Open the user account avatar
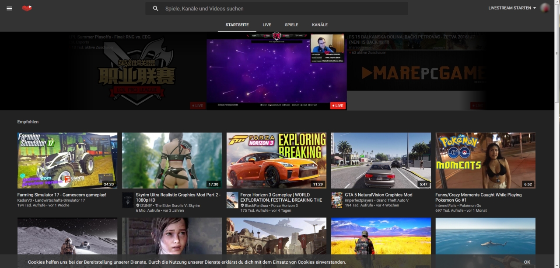Screen dimensions: 560x268 tap(545, 8)
